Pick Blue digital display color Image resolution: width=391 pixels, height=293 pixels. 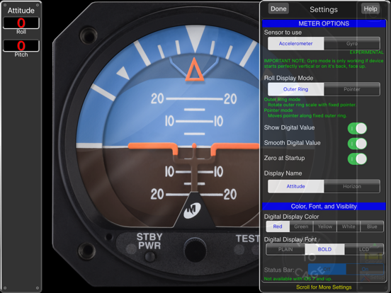click(x=372, y=226)
